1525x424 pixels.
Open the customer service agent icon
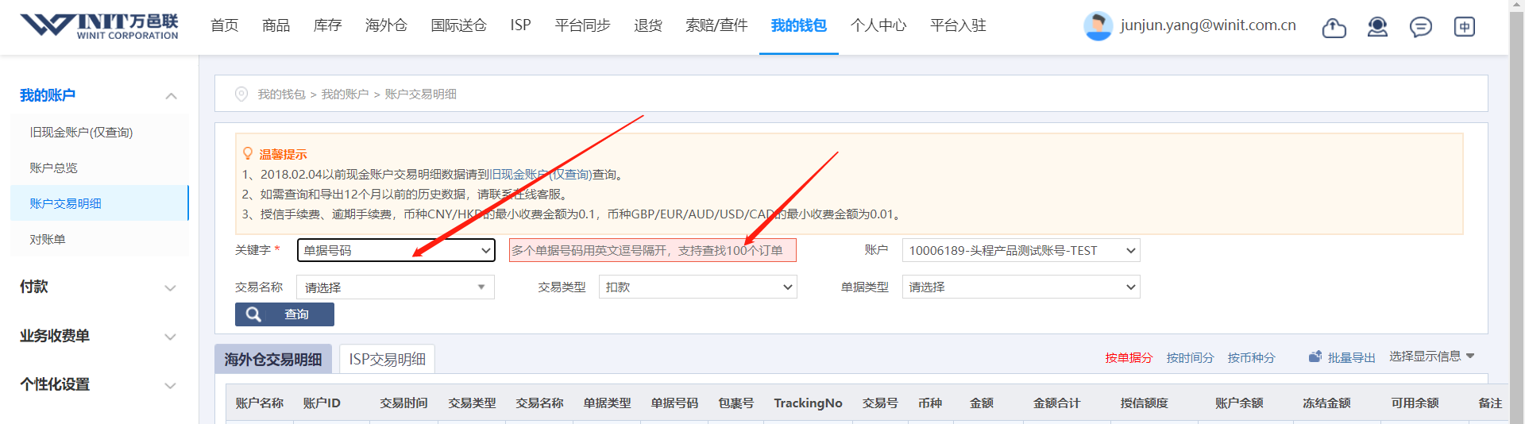coord(1377,27)
